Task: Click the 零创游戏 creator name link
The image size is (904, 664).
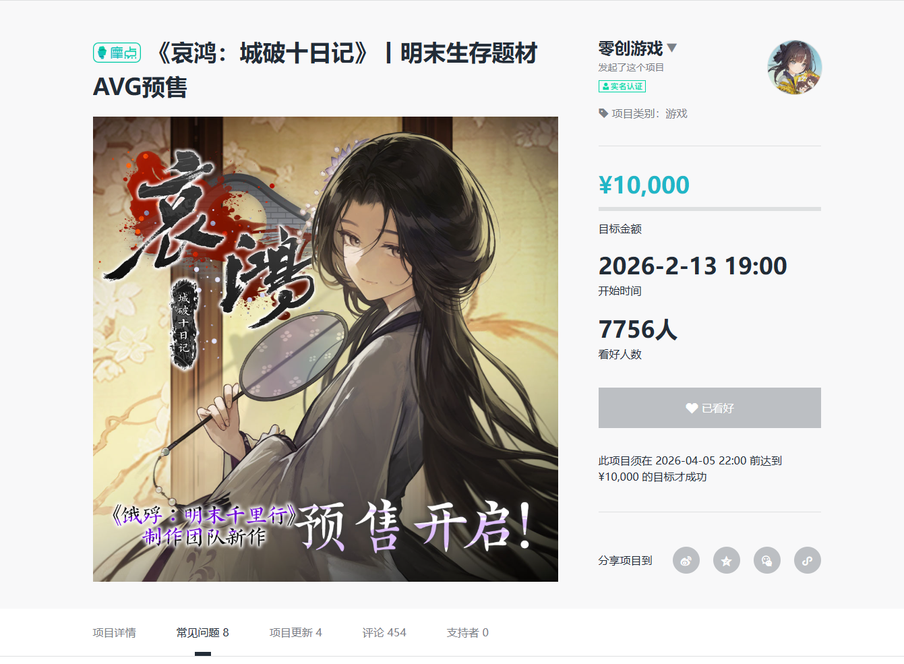Action: point(630,48)
